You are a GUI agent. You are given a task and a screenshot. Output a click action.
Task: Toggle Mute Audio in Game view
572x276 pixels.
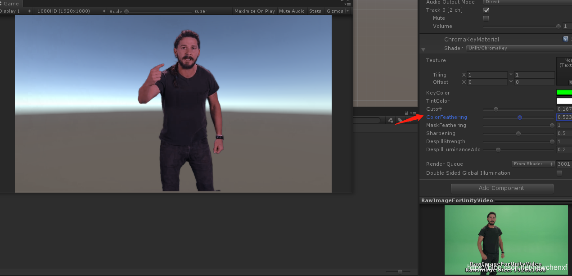click(x=292, y=11)
